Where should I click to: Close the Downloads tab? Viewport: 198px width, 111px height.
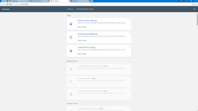pyautogui.click(x=68, y=1)
